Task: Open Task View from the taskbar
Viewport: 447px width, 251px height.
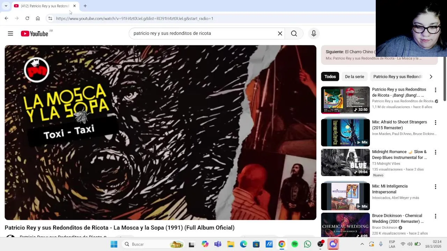Action: click(191, 244)
